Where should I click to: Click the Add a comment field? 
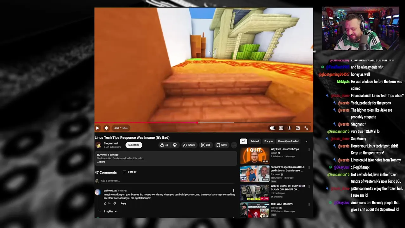[x=168, y=181]
